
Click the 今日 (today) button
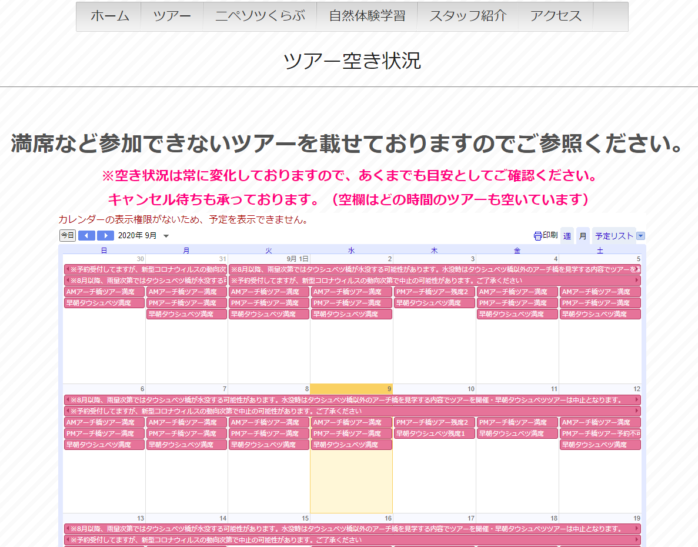(68, 235)
